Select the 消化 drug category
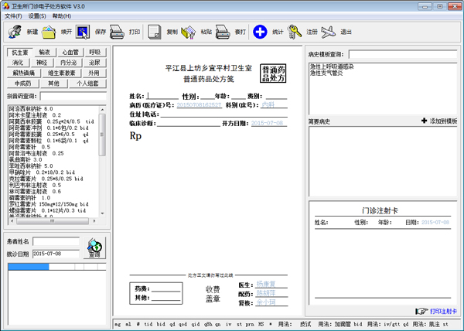Image resolution: width=464 pixels, height=331 pixels. (x=18, y=63)
